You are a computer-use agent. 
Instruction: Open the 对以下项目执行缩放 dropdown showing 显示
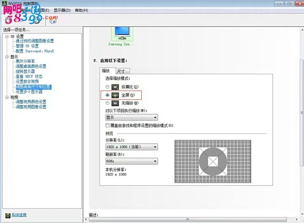[x=131, y=118]
